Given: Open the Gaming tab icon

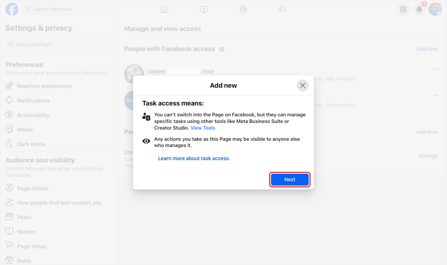Looking at the screenshot, I should 283,9.
